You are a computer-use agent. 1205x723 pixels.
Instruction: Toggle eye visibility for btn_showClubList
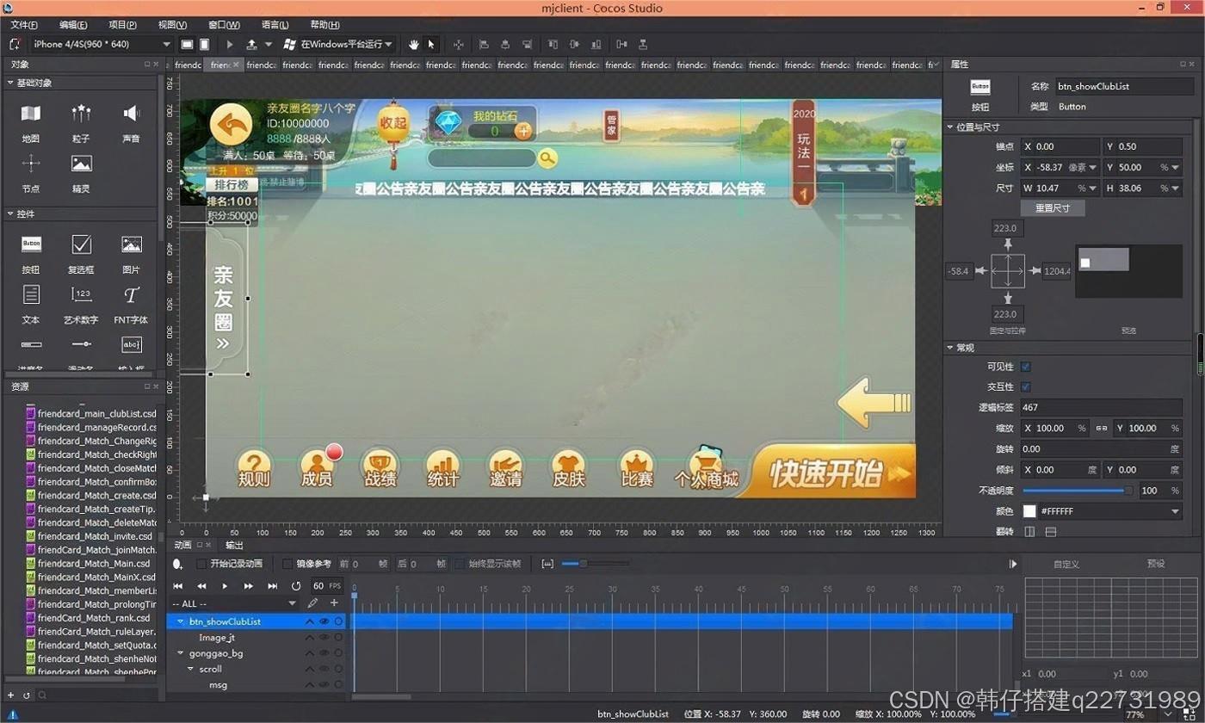point(324,621)
